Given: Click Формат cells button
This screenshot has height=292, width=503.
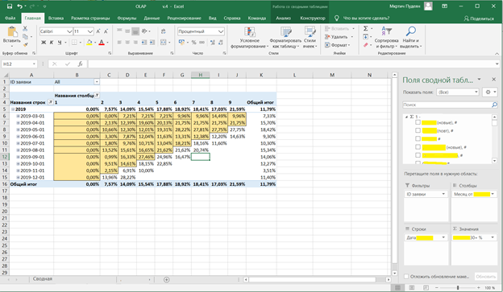Looking at the screenshot, I should 338,45.
